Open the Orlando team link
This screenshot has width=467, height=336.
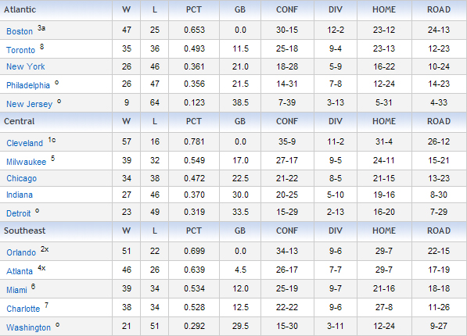click(21, 252)
